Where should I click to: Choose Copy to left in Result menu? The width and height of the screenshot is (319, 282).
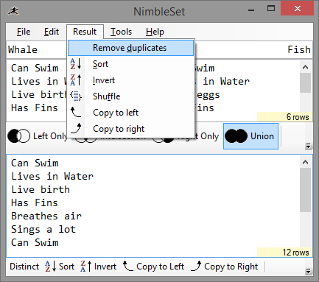[x=130, y=113]
